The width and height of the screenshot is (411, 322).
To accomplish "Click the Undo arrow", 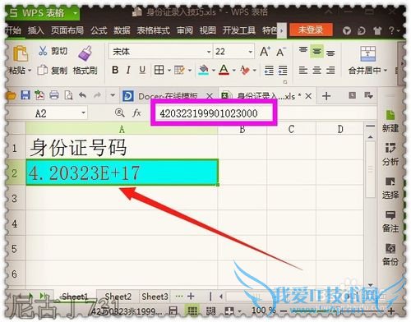I will [x=82, y=95].
